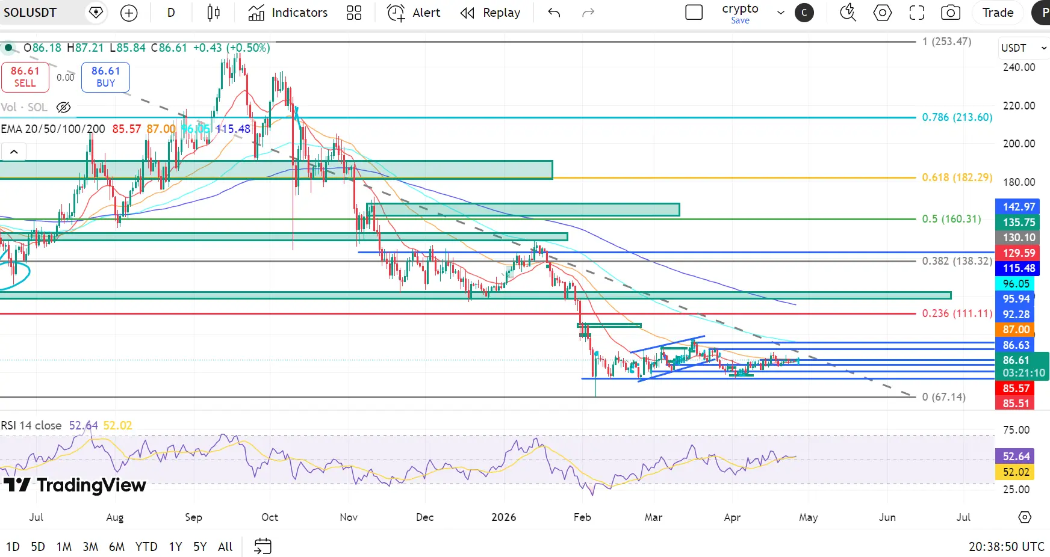This screenshot has width=1050, height=557.
Task: Click the 115.48 EMA 200 price label
Action: [1019, 268]
